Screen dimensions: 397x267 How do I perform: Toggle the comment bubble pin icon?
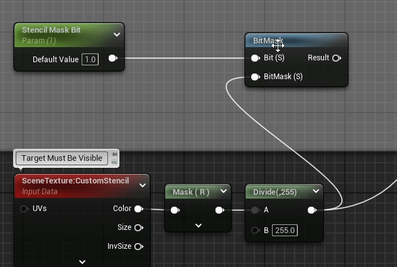pyautogui.click(x=114, y=154)
